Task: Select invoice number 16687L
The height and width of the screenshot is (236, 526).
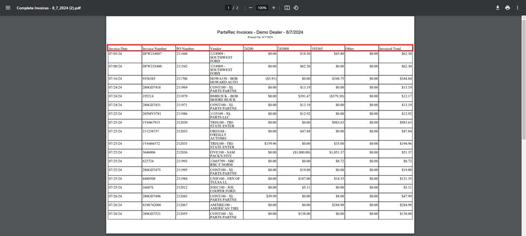Action: (148, 188)
